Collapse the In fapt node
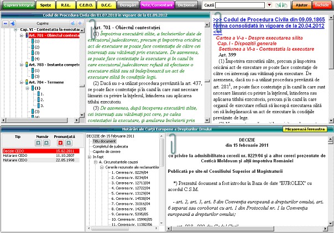Screen dimensions: 334x233 pos(90,157)
